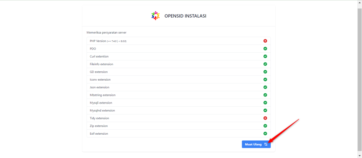Select the Json extension row label
The image size is (362, 158).
tap(99, 87)
